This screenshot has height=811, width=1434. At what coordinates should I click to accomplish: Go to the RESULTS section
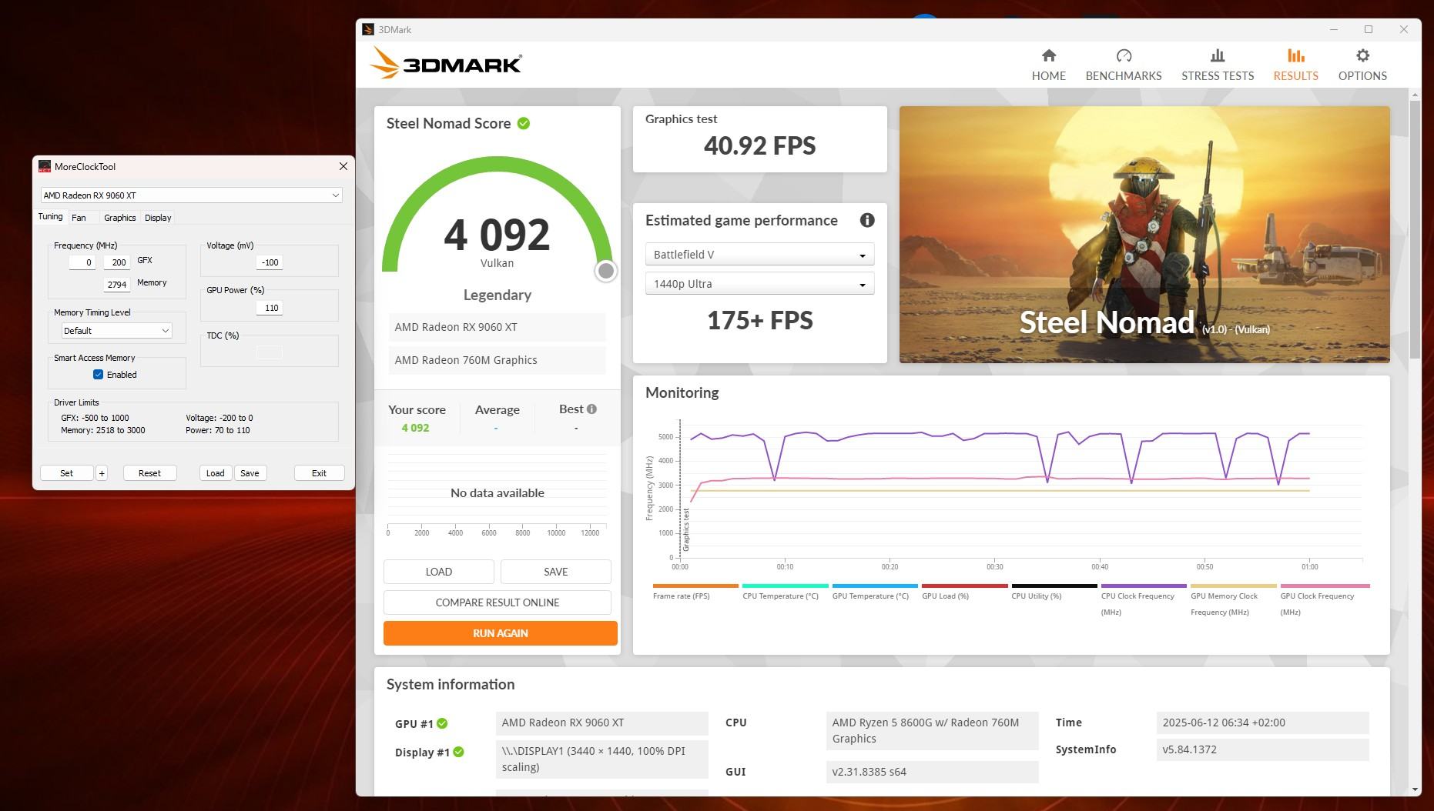coord(1295,65)
